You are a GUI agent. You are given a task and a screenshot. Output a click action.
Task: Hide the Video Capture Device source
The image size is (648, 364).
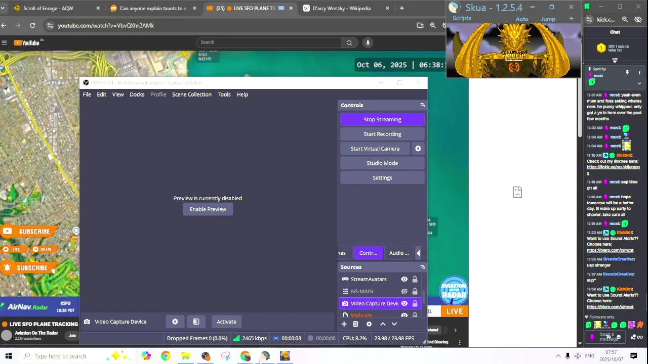(x=404, y=303)
